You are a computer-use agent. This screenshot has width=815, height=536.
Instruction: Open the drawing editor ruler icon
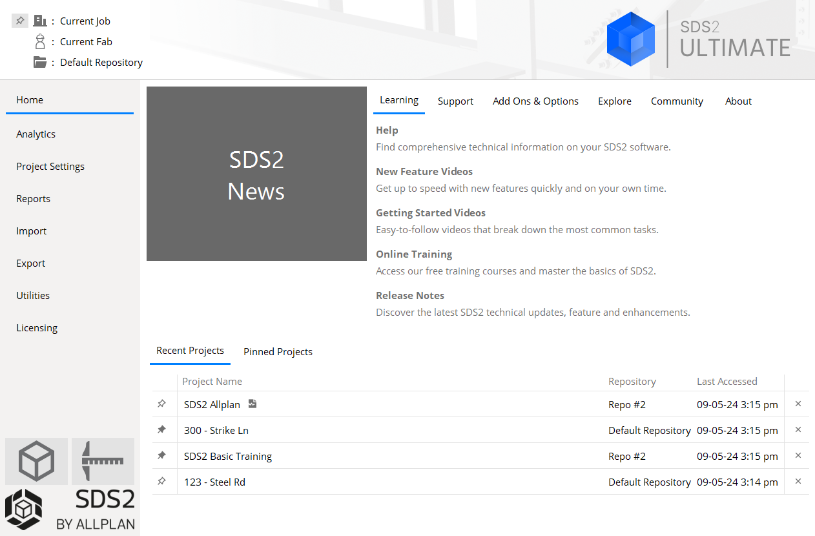click(103, 461)
